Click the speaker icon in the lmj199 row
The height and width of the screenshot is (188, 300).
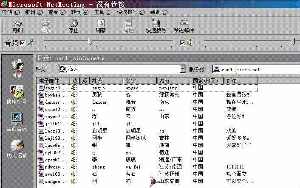[x=74, y=138]
